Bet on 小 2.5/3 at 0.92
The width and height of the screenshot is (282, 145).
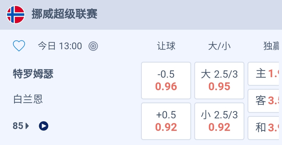[219, 121]
